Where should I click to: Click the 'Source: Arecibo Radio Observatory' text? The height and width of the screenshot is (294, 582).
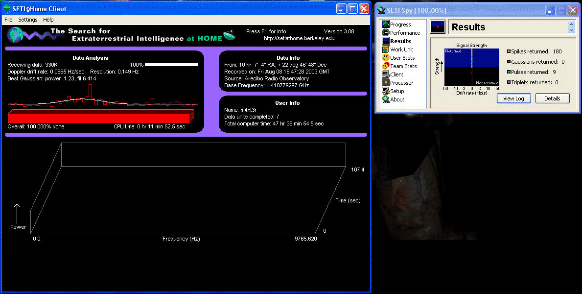click(266, 79)
